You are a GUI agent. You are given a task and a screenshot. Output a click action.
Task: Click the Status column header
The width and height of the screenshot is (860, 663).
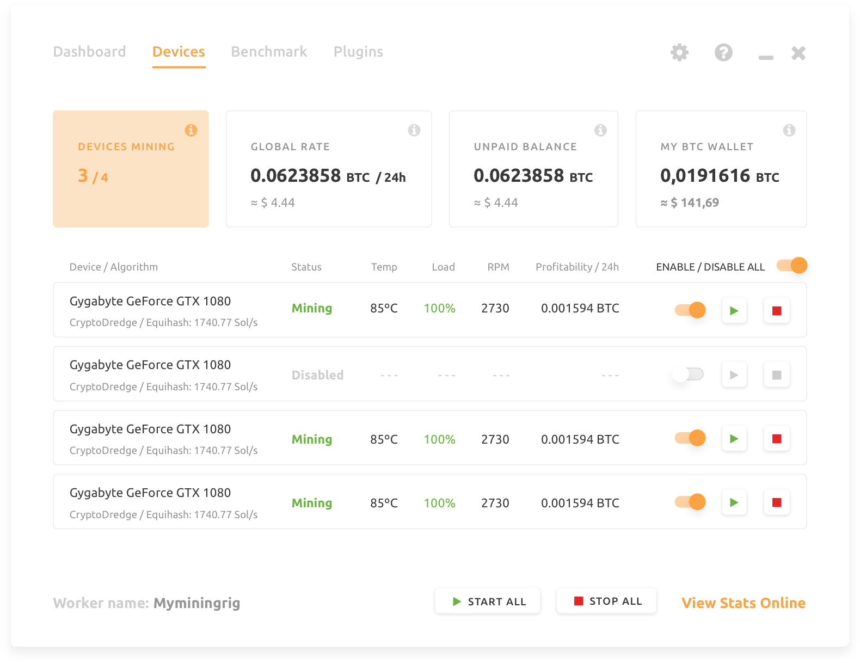coord(306,267)
